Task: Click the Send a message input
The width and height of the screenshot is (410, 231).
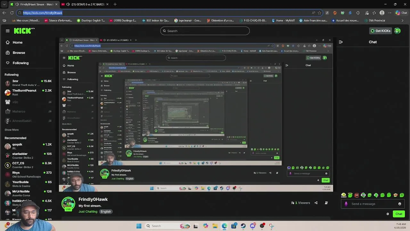Action: [x=373, y=204]
